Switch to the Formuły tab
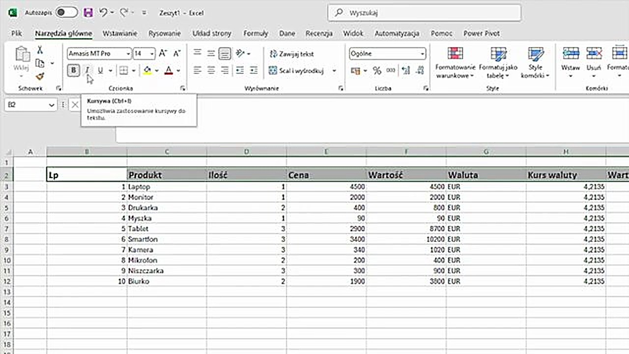The height and width of the screenshot is (354, 629). tap(256, 33)
